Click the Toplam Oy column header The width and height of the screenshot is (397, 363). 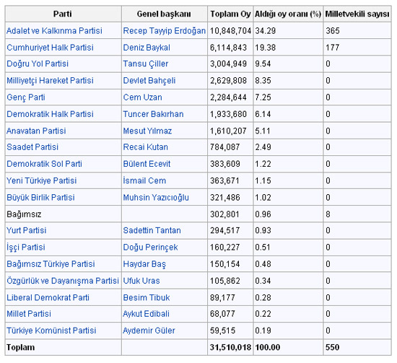pos(230,14)
